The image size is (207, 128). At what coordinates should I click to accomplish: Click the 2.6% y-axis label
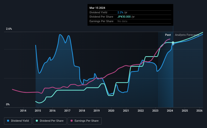pyautogui.click(x=9, y=29)
